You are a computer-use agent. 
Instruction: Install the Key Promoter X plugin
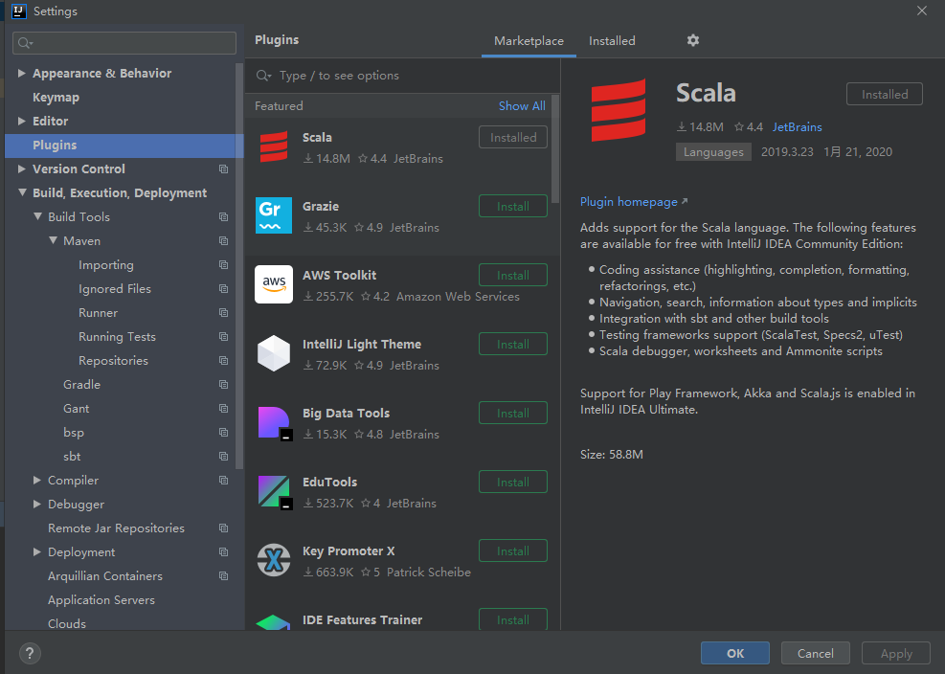(x=513, y=550)
